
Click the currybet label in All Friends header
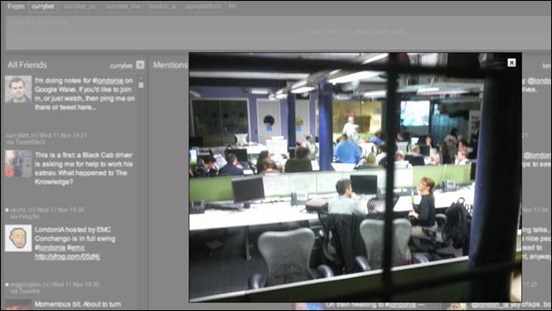[121, 66]
